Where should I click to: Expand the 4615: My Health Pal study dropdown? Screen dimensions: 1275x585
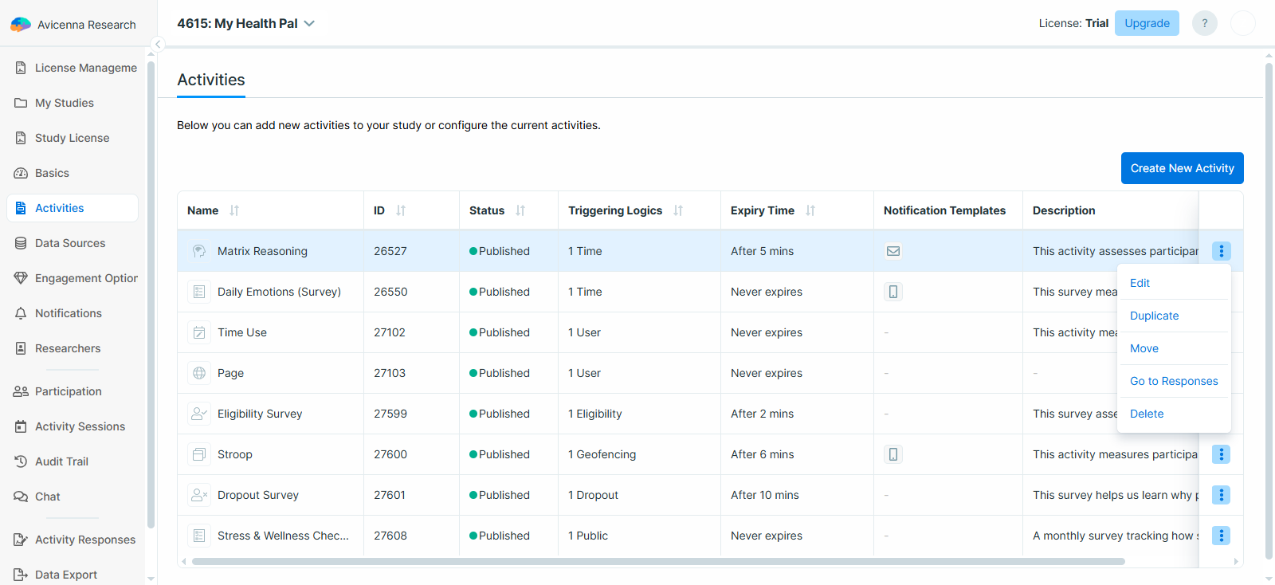[309, 24]
